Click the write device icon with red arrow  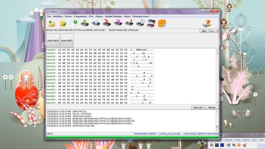tap(107, 23)
